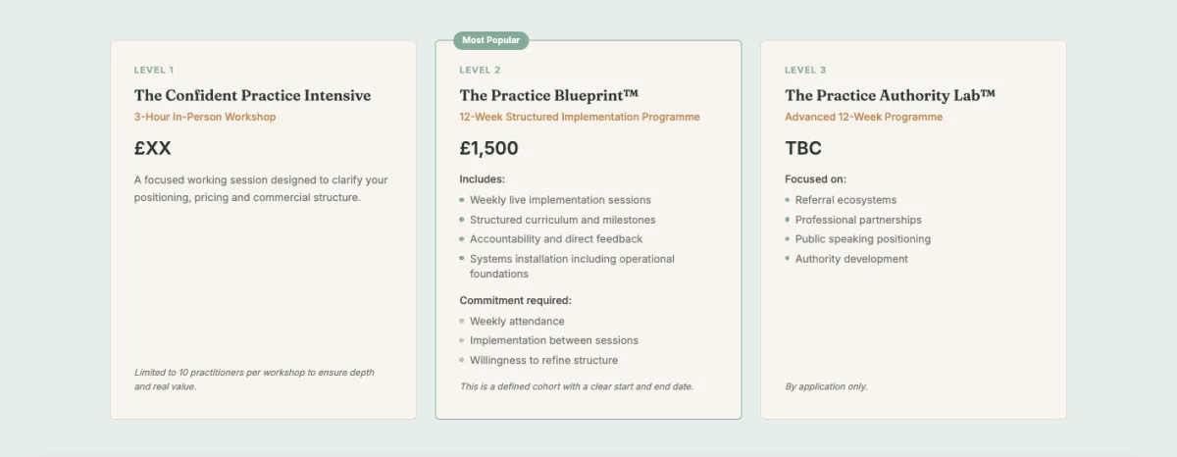Click the LEVEL 2 label
Viewport: 1177px width, 457px height.
click(481, 70)
